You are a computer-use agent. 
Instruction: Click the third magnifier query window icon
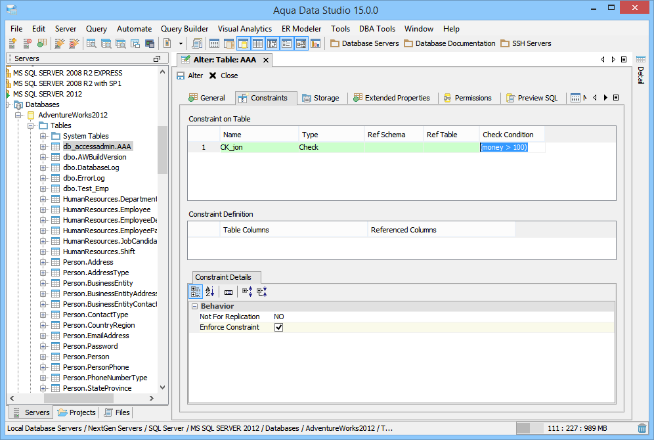click(121, 43)
